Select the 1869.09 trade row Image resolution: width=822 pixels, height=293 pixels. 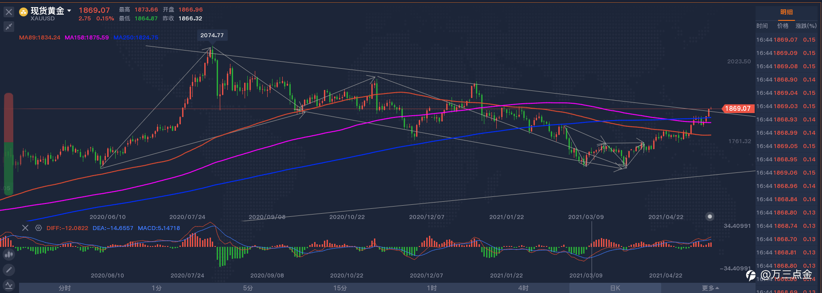(x=787, y=53)
